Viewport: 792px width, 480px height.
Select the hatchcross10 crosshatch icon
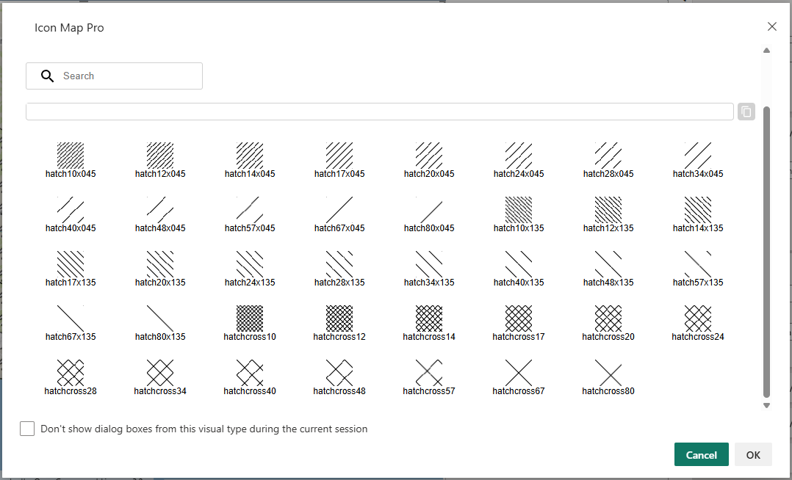pos(250,319)
